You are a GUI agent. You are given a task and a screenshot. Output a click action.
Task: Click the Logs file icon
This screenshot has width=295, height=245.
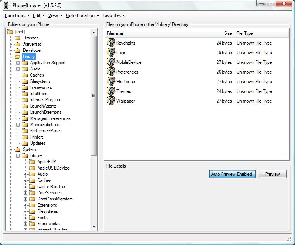pos(111,53)
